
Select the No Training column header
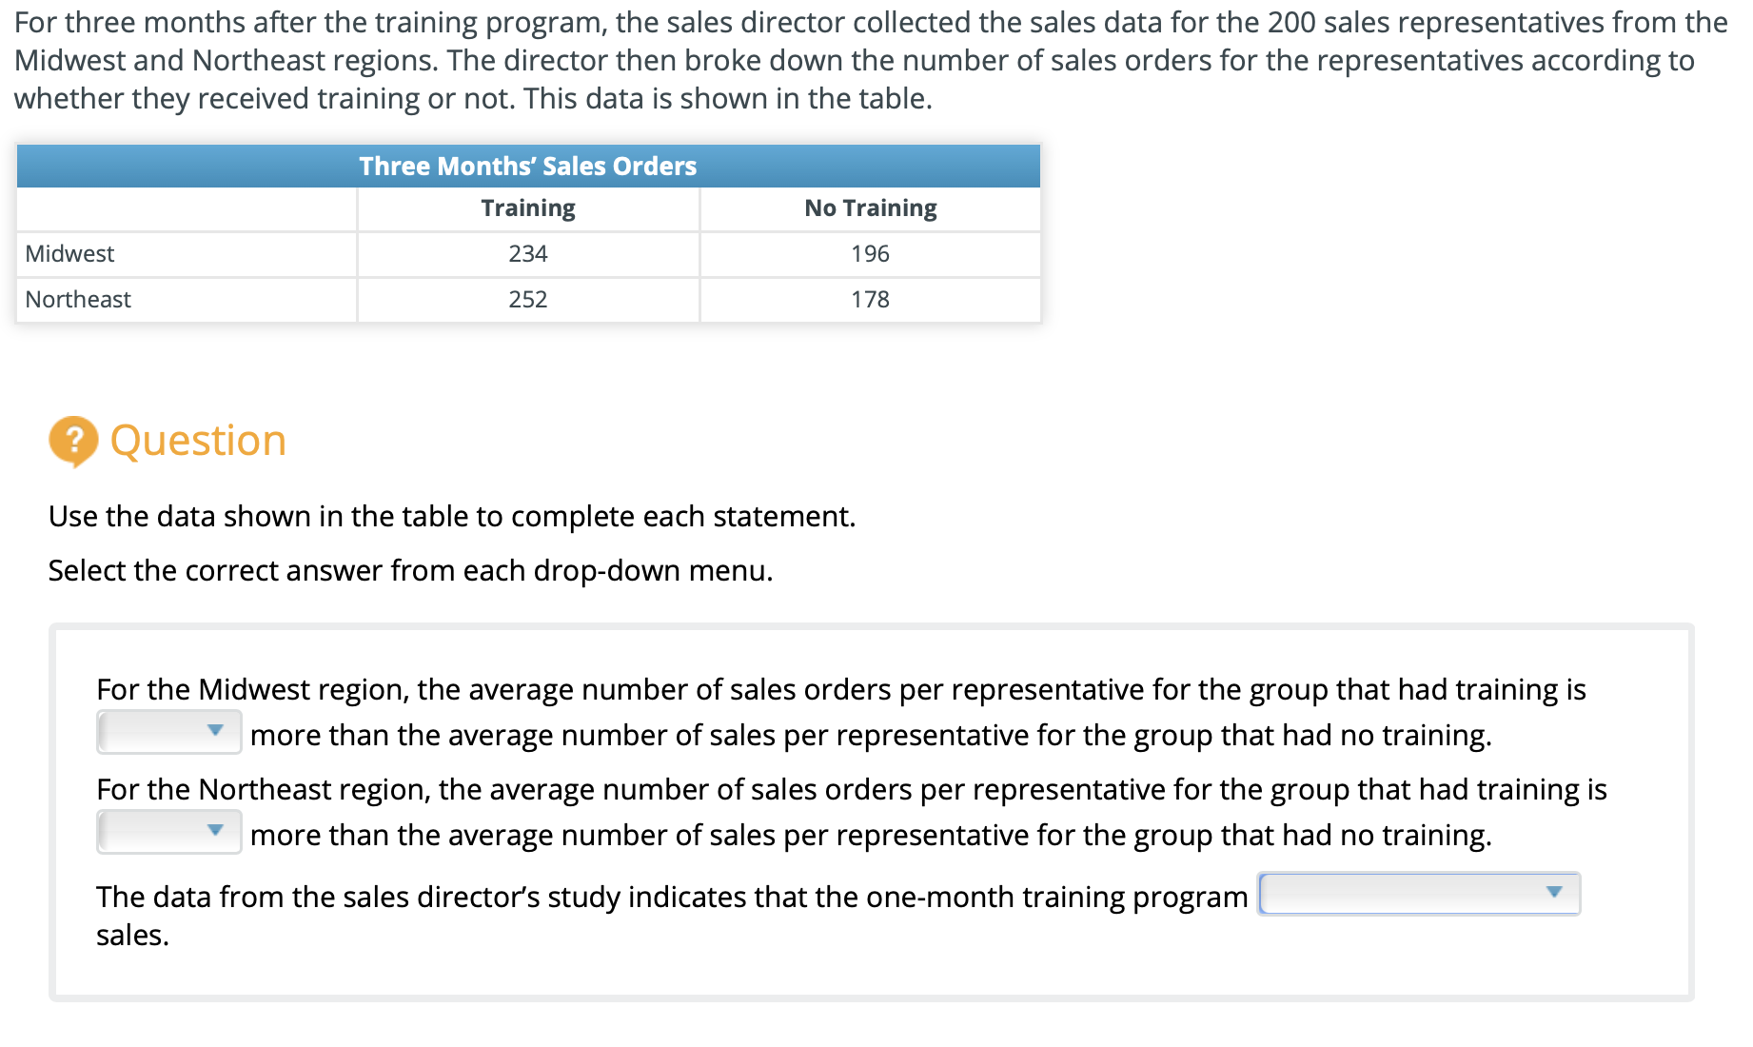[x=869, y=207]
